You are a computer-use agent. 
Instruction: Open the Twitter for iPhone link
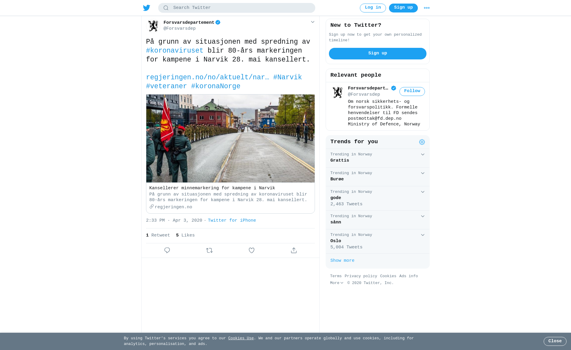click(x=232, y=220)
